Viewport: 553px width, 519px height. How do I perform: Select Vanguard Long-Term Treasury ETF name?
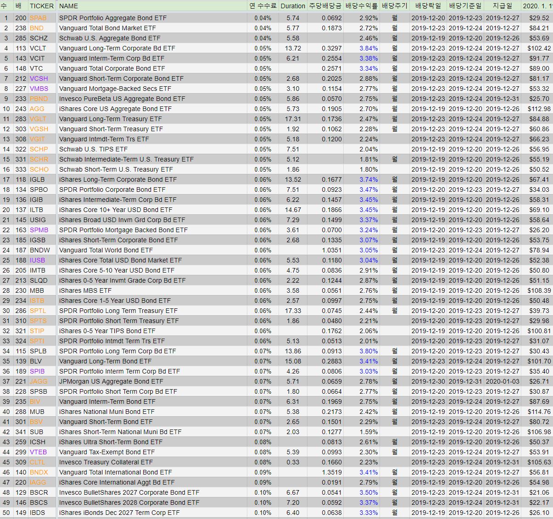(110, 119)
